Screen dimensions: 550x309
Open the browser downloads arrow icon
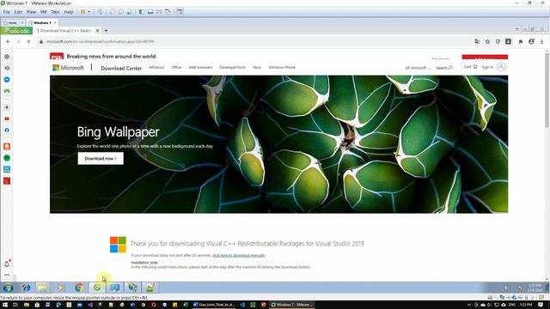point(542,42)
